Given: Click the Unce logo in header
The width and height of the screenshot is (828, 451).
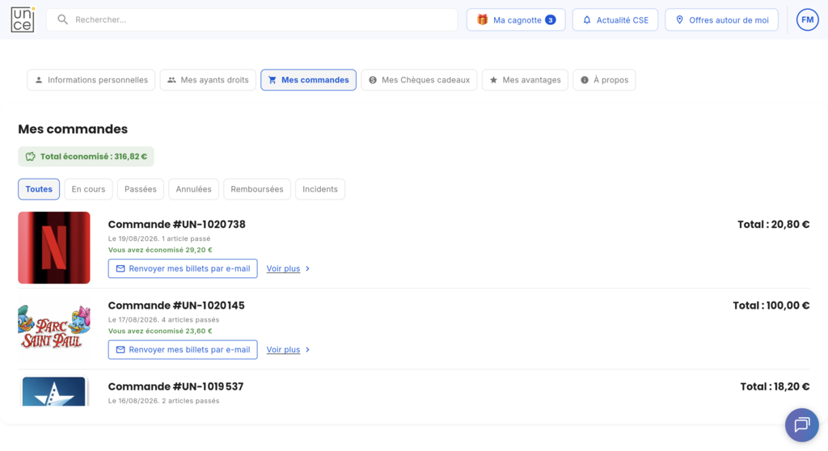Looking at the screenshot, I should click(23, 19).
